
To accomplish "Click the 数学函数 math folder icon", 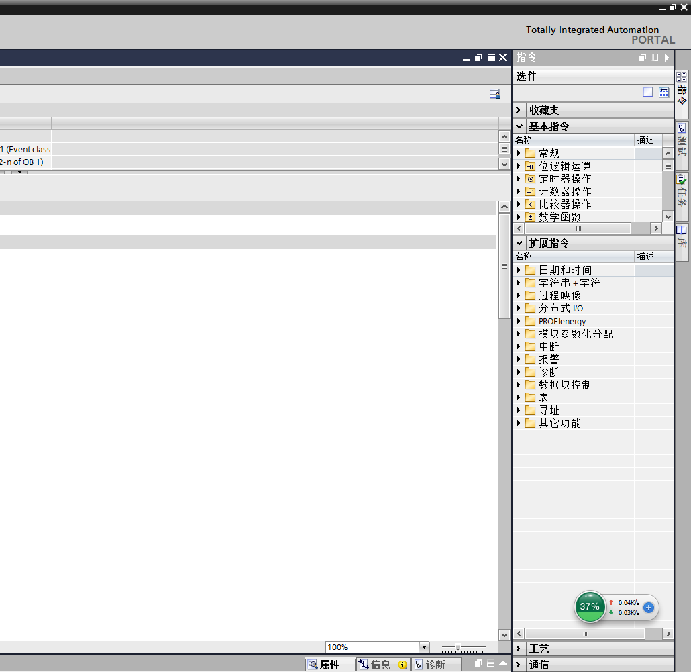I will coord(531,217).
